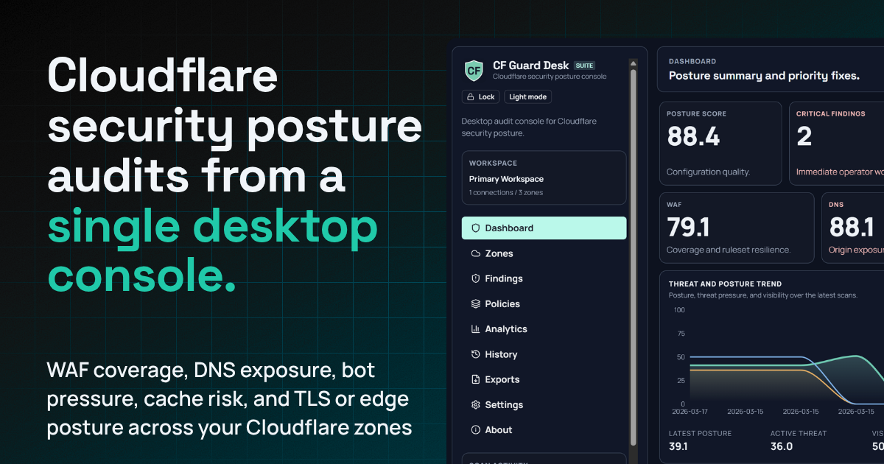Click the padlock icon in Lock button

tap(471, 96)
